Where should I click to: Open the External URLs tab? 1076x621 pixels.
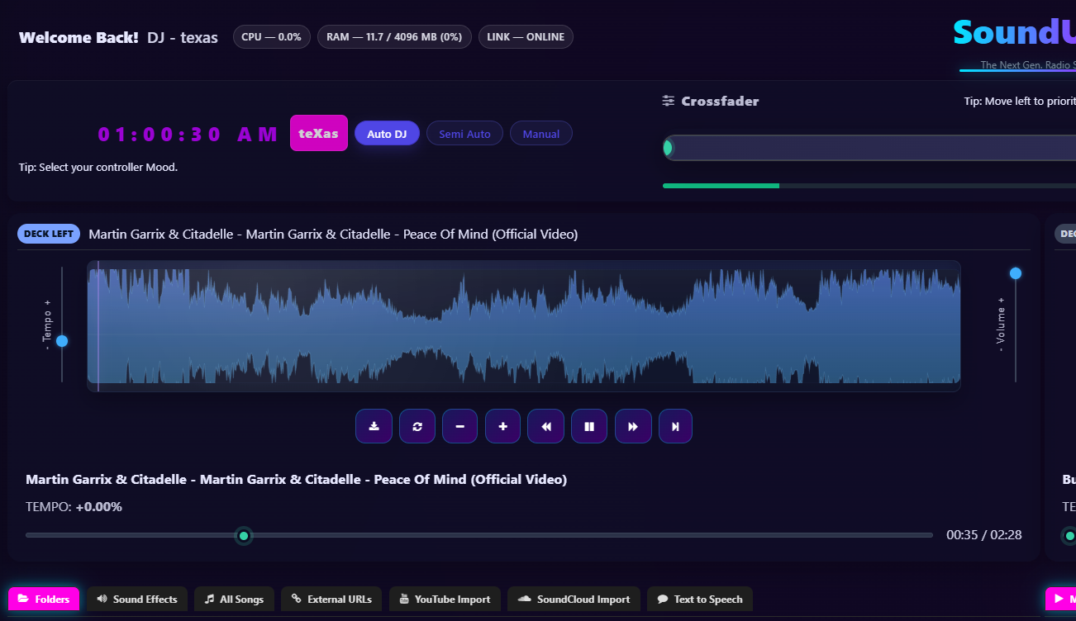(331, 600)
